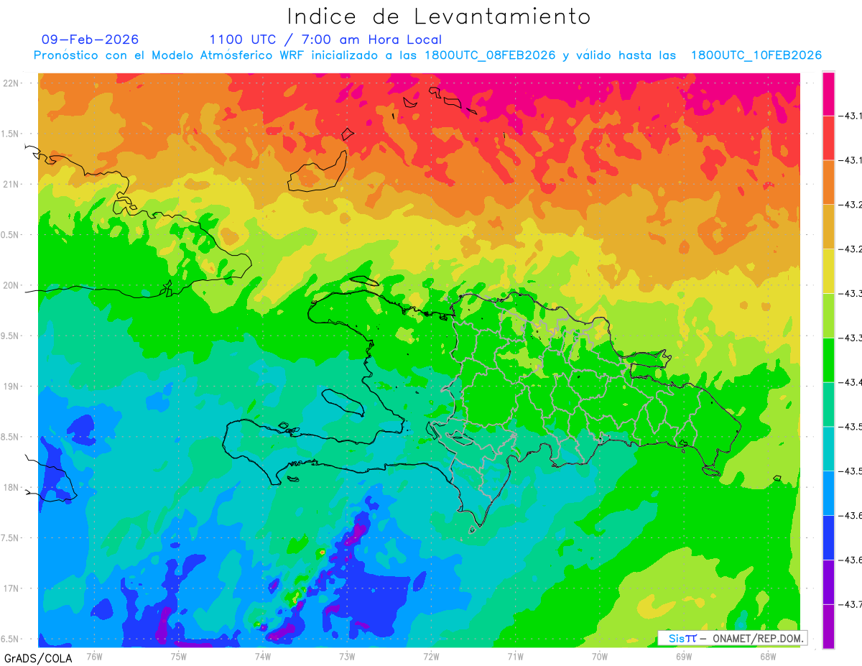
Task: Select the dark blue legend color band
Action: (x=828, y=537)
